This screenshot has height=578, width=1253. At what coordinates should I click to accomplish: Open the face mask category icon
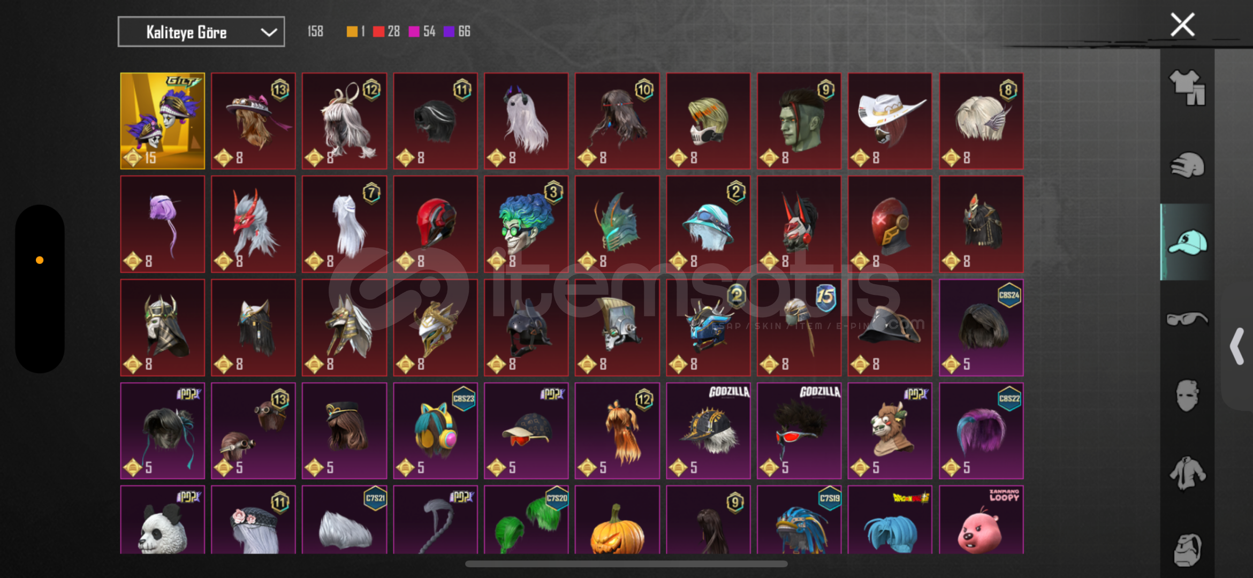click(x=1187, y=396)
